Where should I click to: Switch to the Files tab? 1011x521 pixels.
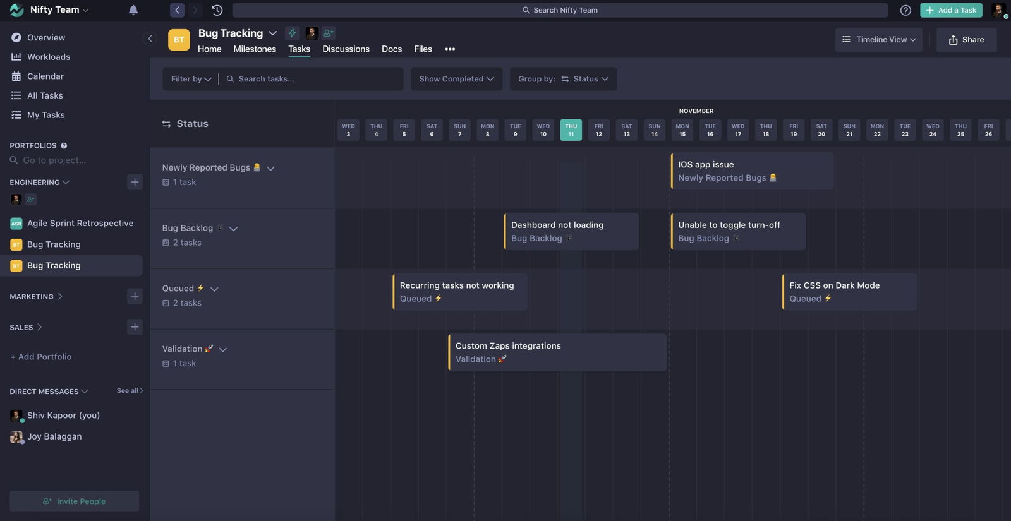423,49
